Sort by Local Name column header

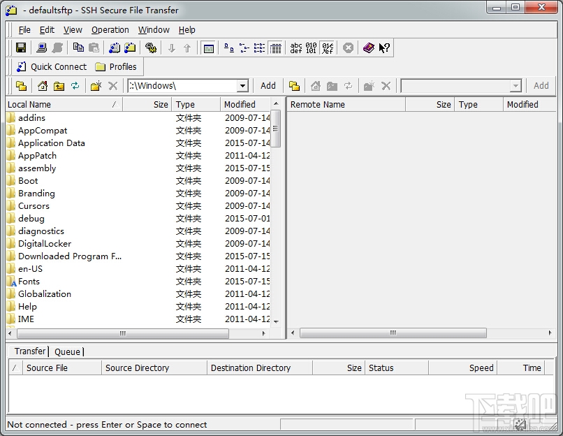click(64, 105)
